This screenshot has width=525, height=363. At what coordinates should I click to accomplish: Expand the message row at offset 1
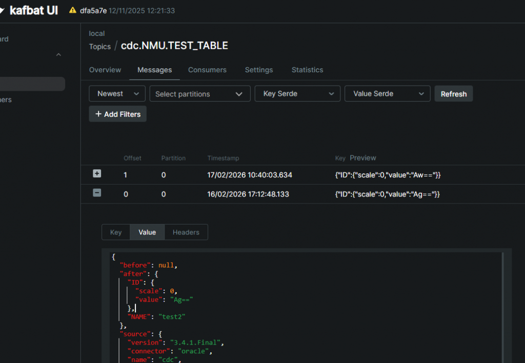97,174
